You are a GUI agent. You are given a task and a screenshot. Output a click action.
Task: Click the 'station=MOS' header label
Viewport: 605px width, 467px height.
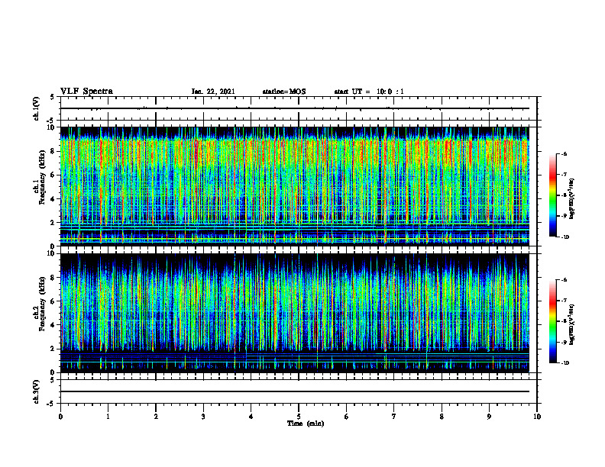click(284, 92)
